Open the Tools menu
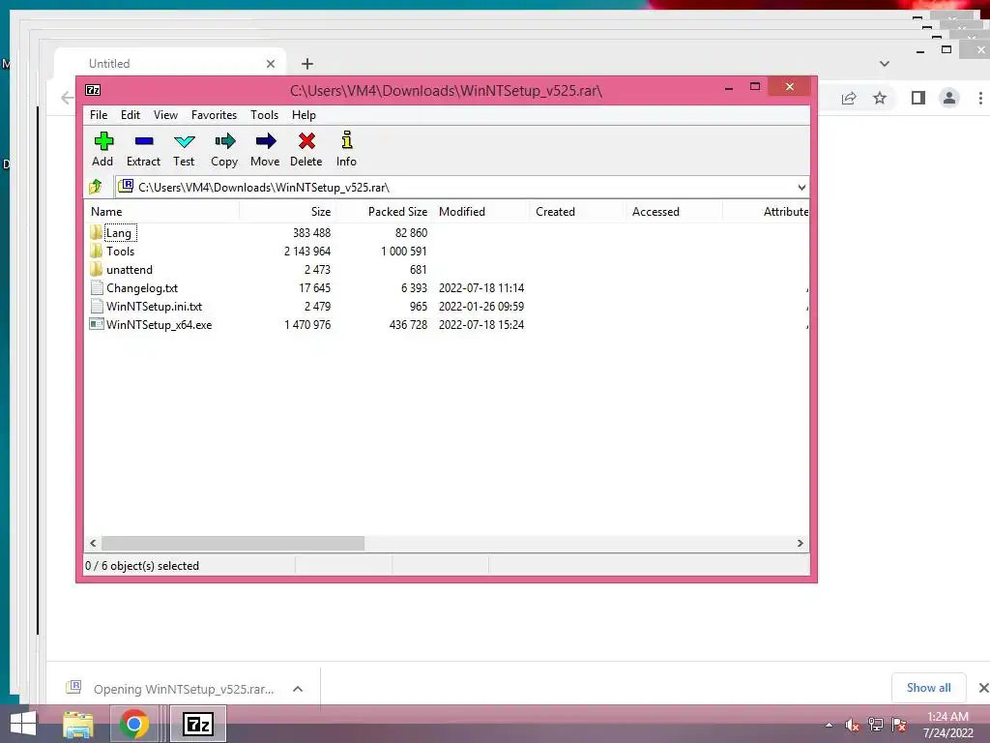The height and width of the screenshot is (743, 990). tap(264, 115)
